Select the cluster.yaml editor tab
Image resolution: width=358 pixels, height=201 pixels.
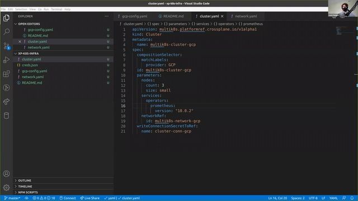coord(209,16)
